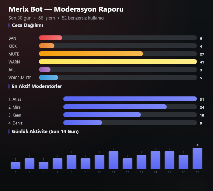
Task: Click the WARN count value 41
Action: [202, 62]
